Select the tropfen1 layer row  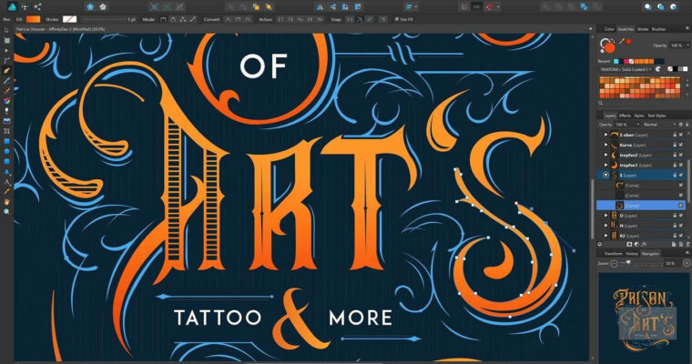[642, 165]
